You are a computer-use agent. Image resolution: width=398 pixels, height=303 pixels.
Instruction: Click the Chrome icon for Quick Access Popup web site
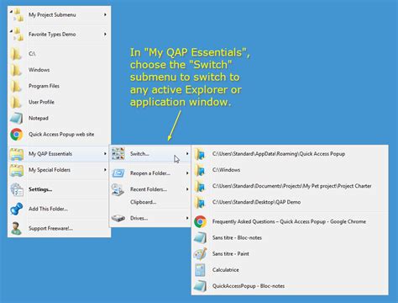tap(17, 135)
